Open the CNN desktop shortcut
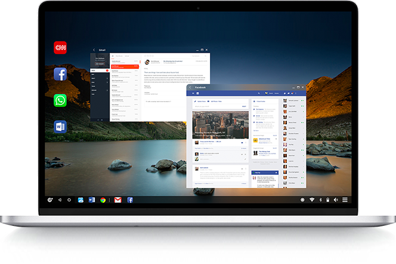Screen dimensions: 396x264 [60, 48]
